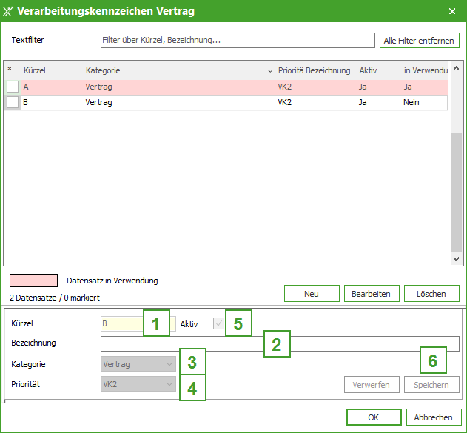Confirm the dialog with OK

point(373,417)
